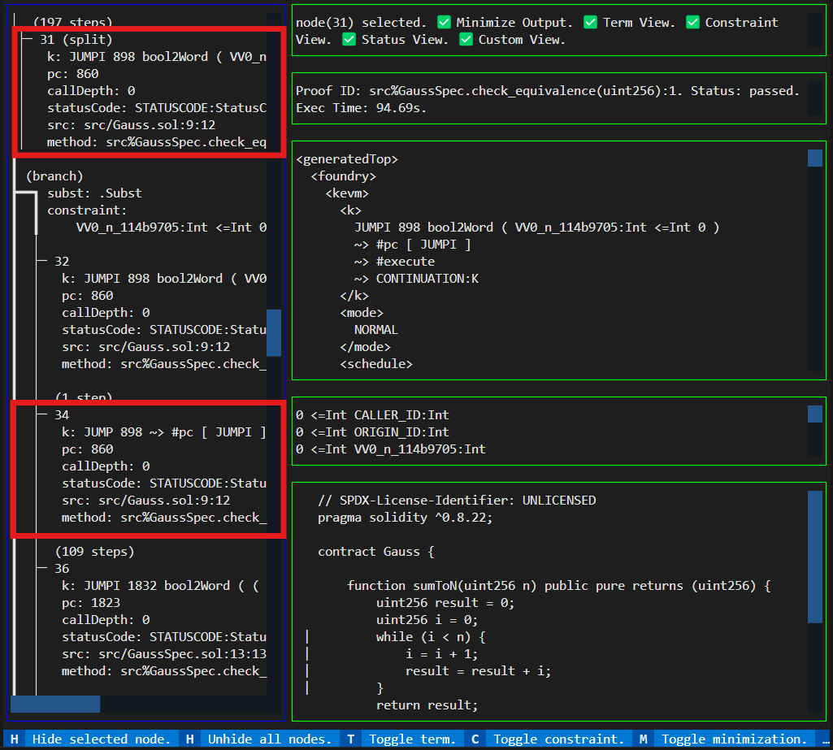This screenshot has height=750, width=833.
Task: Click the <foundry> tag in term view
Action: coord(343,176)
